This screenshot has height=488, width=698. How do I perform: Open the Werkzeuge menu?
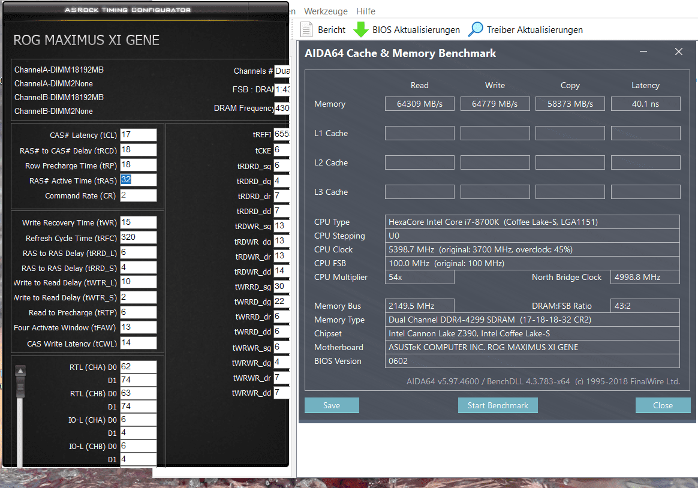[326, 11]
